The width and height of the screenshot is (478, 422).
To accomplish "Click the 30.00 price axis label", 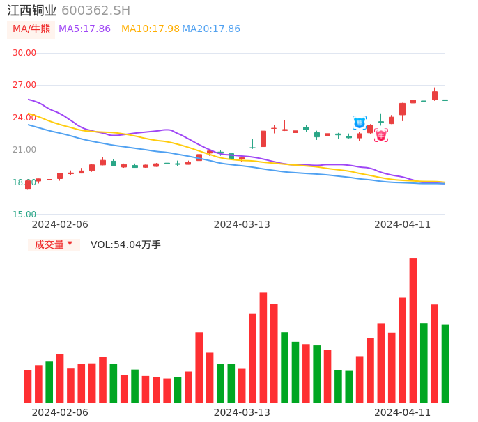I will click(x=24, y=53).
